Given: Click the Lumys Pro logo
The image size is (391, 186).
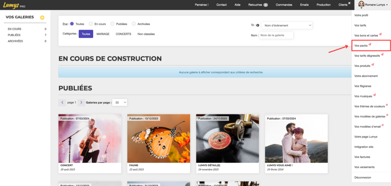Looking at the screenshot, I should pyautogui.click(x=14, y=5).
